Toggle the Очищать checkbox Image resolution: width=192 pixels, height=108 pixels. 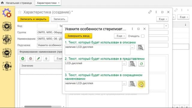click(x=143, y=36)
